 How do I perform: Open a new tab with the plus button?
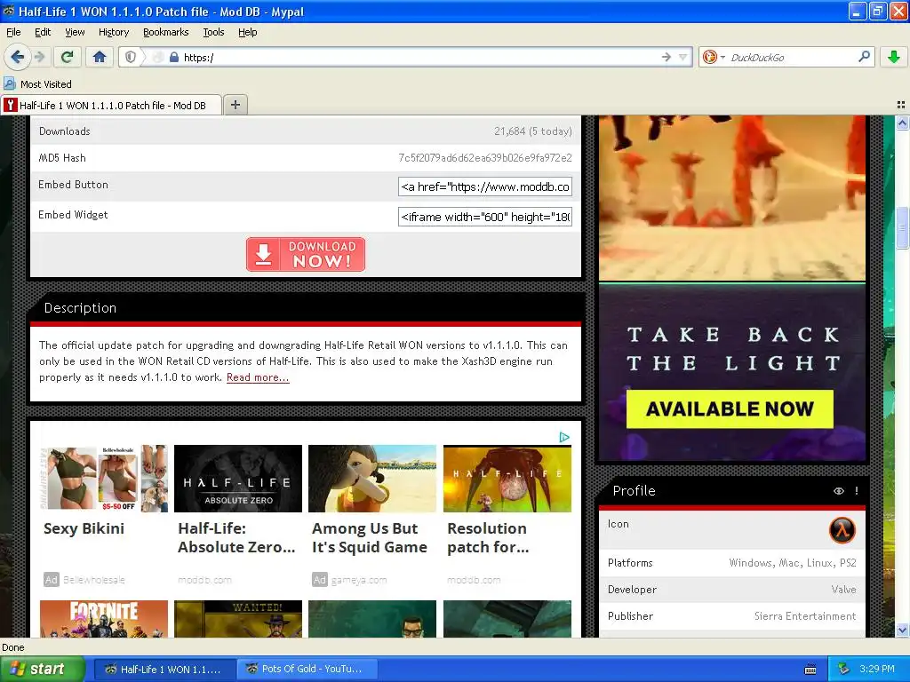click(235, 105)
